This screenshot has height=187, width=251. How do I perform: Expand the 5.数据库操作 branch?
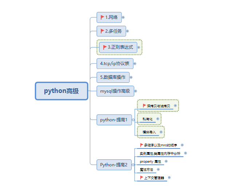coord(131,77)
